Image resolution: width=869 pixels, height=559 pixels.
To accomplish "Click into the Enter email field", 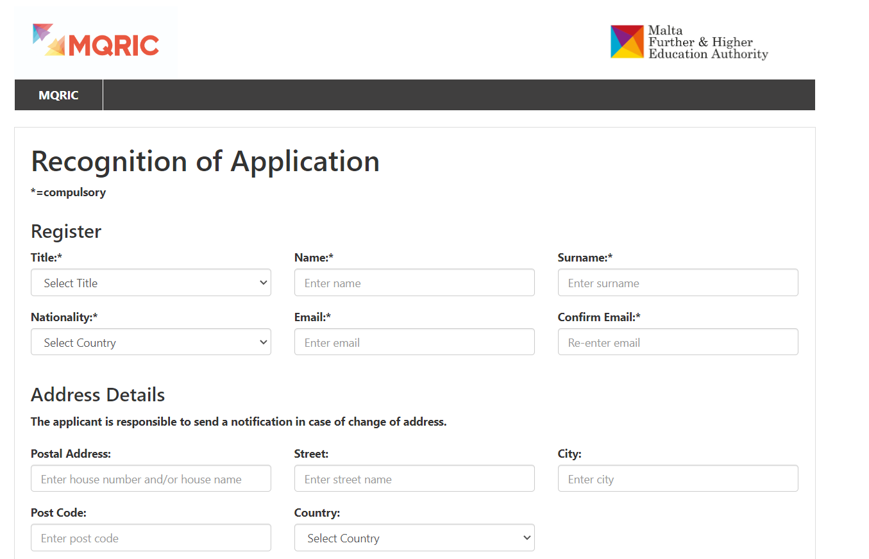I will click(x=414, y=342).
